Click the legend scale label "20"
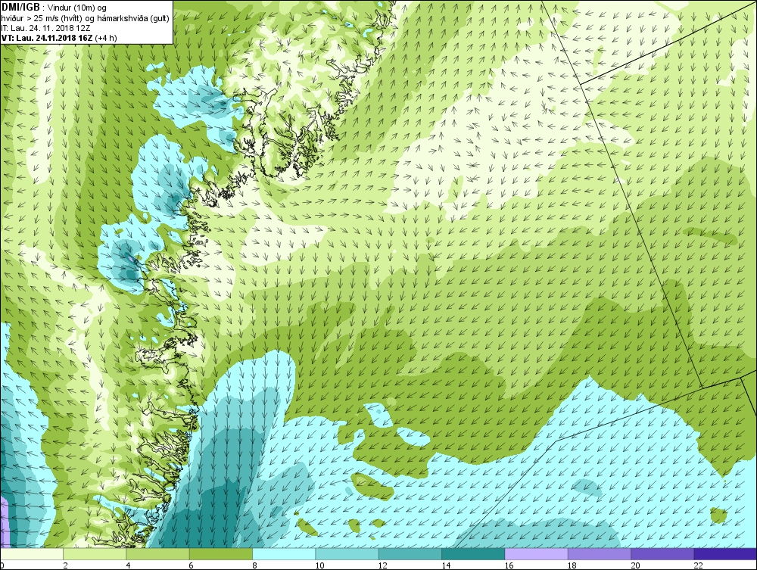 [x=635, y=565]
